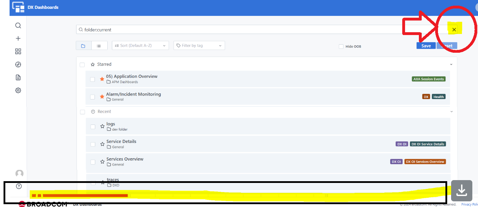Open the logs dashboard
Image resolution: width=478 pixels, height=207 pixels.
111,124
